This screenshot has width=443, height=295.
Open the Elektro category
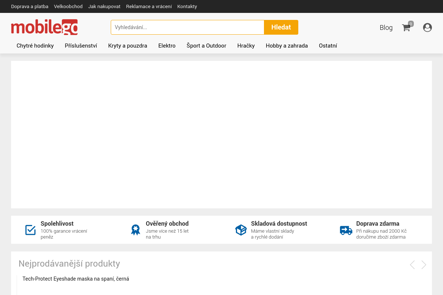point(167,46)
